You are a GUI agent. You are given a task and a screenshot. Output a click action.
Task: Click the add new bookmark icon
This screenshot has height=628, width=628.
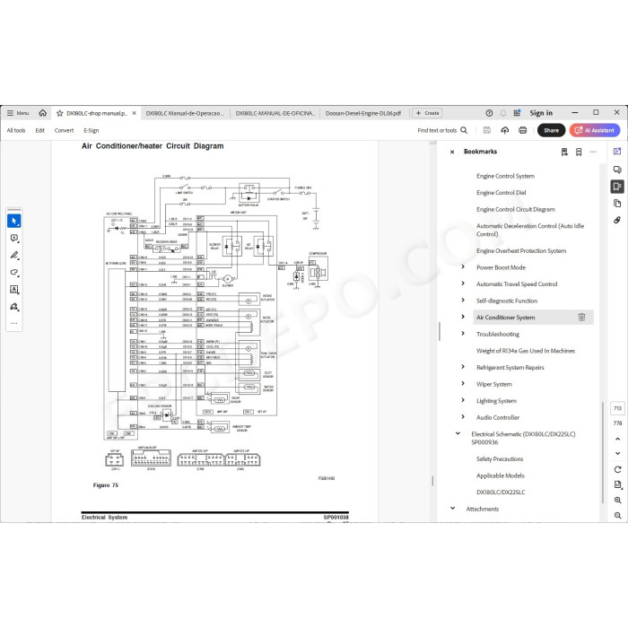tap(579, 152)
